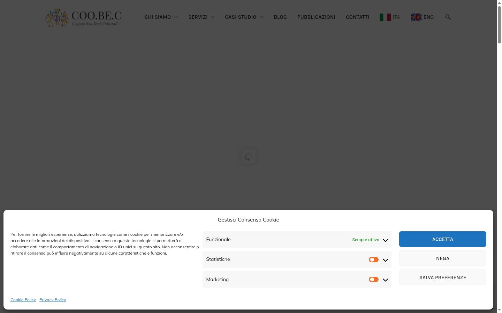Open the Privacy Policy link

[53, 300]
